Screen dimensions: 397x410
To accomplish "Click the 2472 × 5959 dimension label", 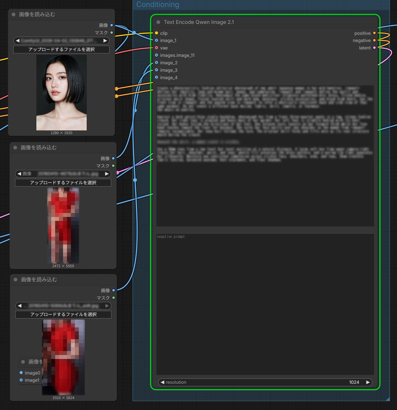I will [x=63, y=266].
